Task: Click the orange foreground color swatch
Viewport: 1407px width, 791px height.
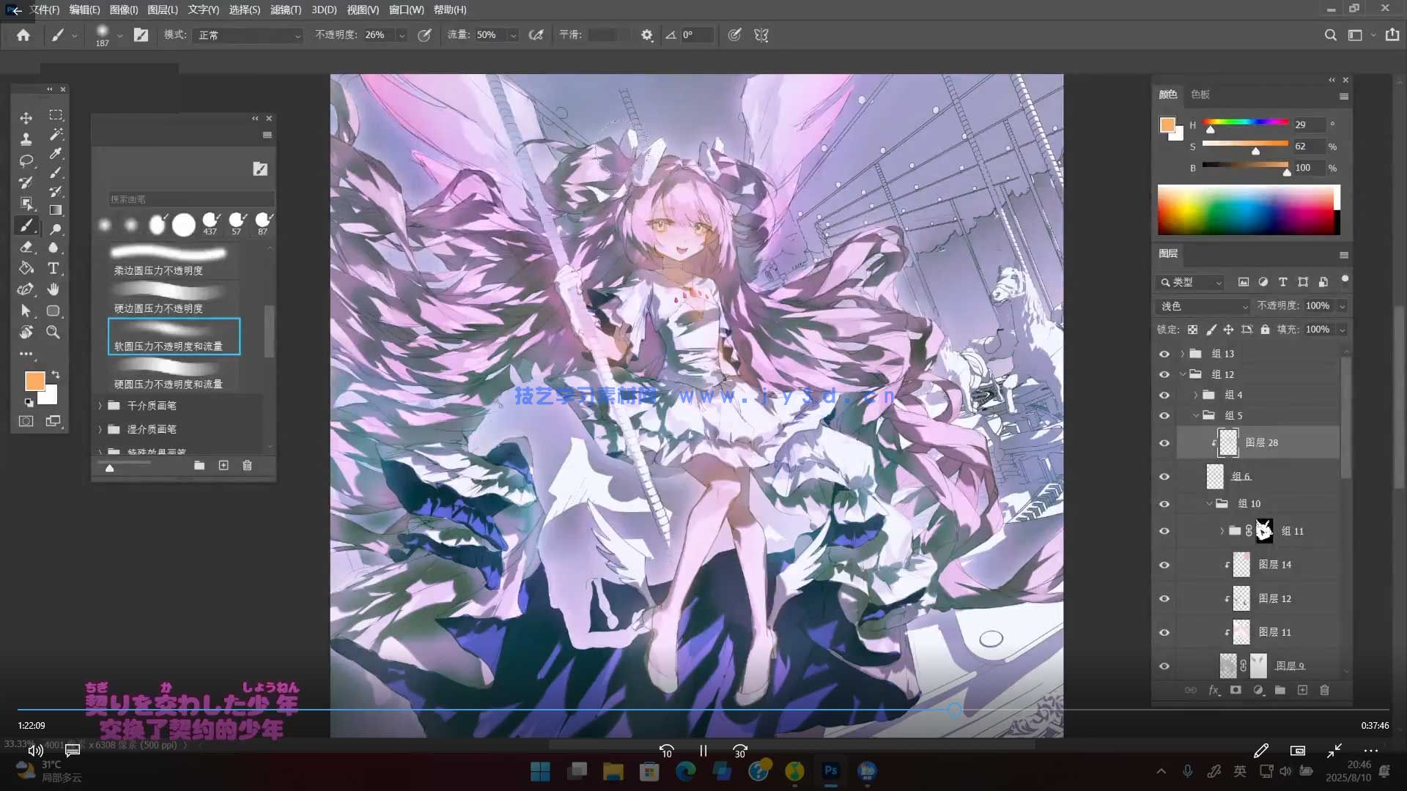Action: (x=34, y=381)
